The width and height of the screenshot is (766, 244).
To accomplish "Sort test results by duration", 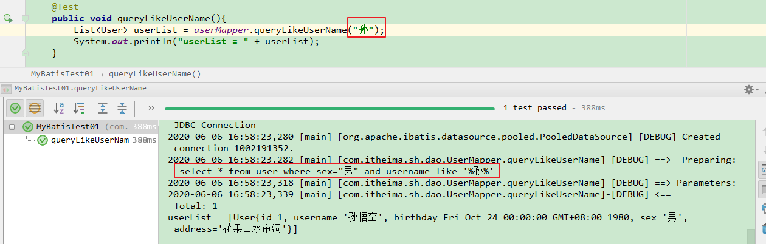I will click(x=78, y=108).
